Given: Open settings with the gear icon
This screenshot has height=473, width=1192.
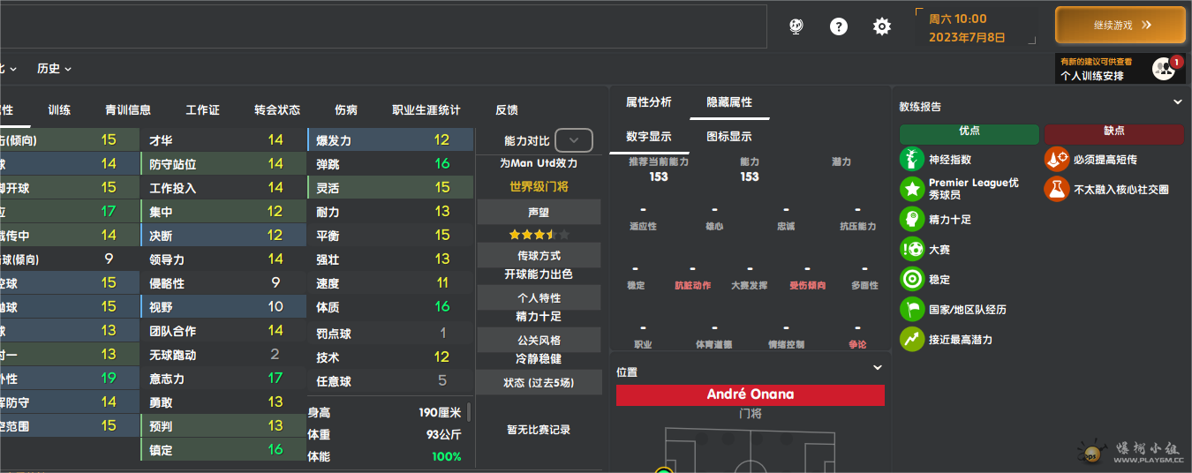Looking at the screenshot, I should [x=882, y=26].
